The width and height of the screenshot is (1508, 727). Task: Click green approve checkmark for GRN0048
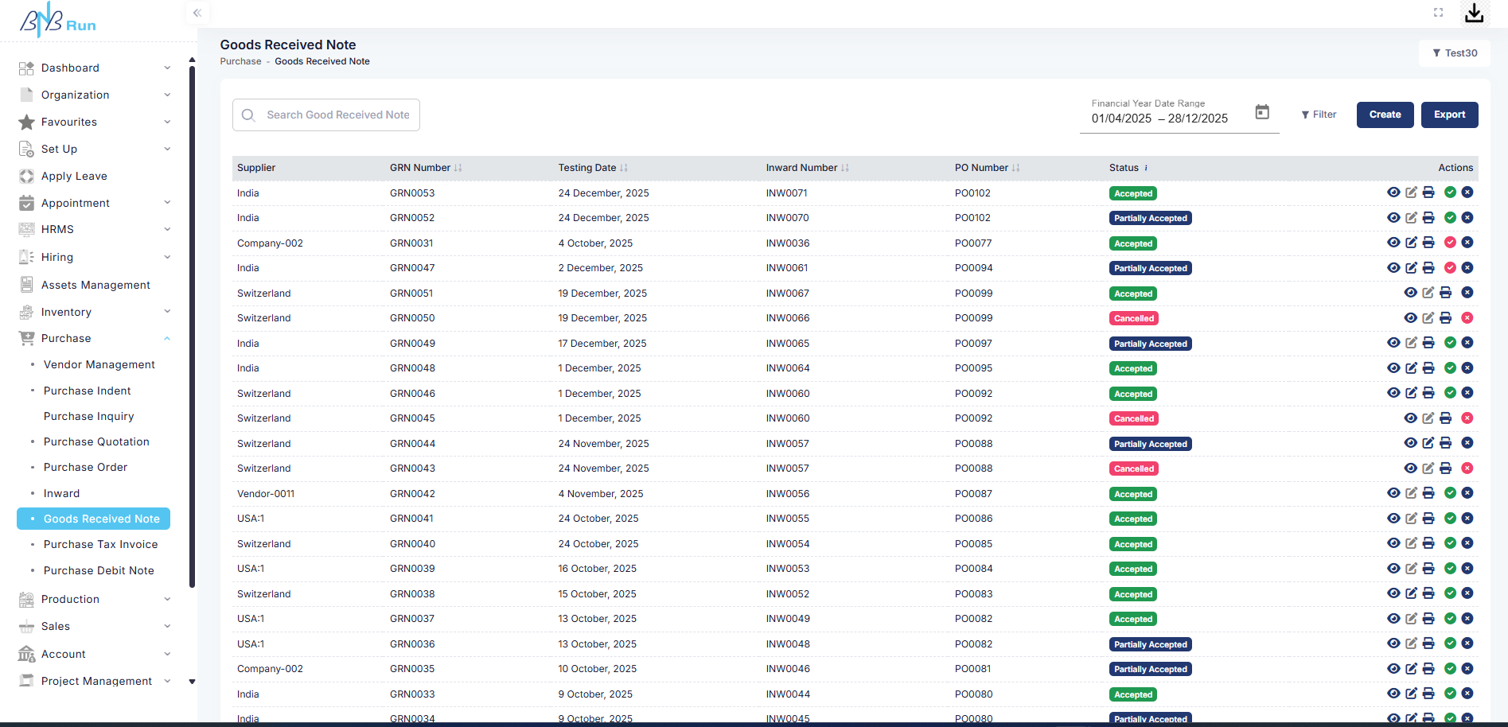[x=1450, y=368]
